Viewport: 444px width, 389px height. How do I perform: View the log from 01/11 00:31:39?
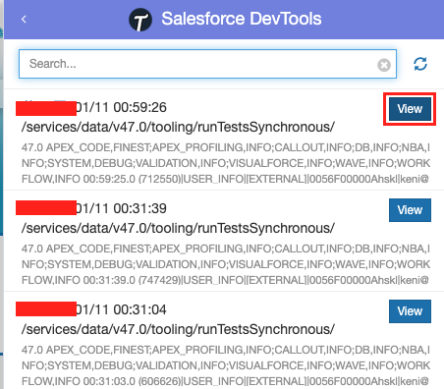pos(410,210)
